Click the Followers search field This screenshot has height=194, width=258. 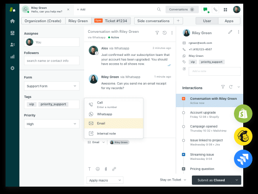click(x=52, y=61)
